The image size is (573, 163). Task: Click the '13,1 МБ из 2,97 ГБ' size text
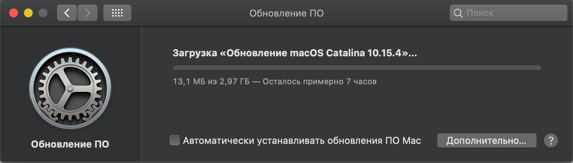[211, 81]
